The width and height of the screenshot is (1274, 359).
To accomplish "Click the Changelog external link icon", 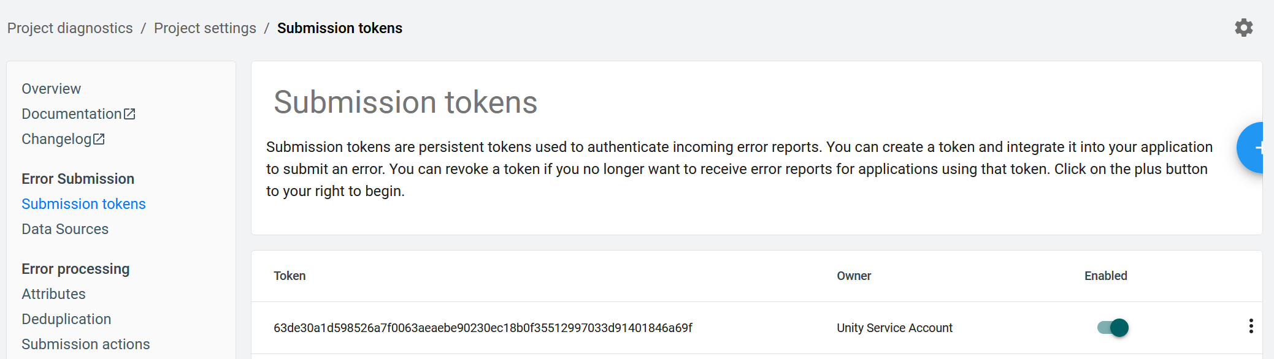I will click(99, 139).
